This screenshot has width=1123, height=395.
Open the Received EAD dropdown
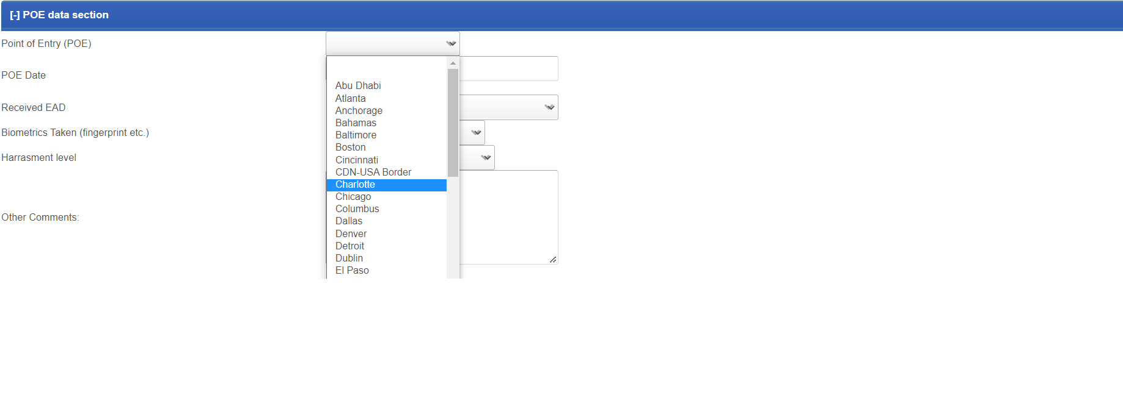pyautogui.click(x=508, y=107)
